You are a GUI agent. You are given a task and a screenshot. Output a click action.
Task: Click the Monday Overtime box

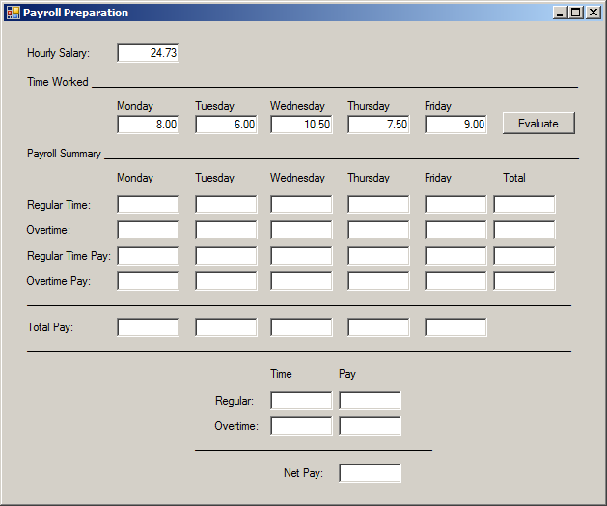[148, 230]
